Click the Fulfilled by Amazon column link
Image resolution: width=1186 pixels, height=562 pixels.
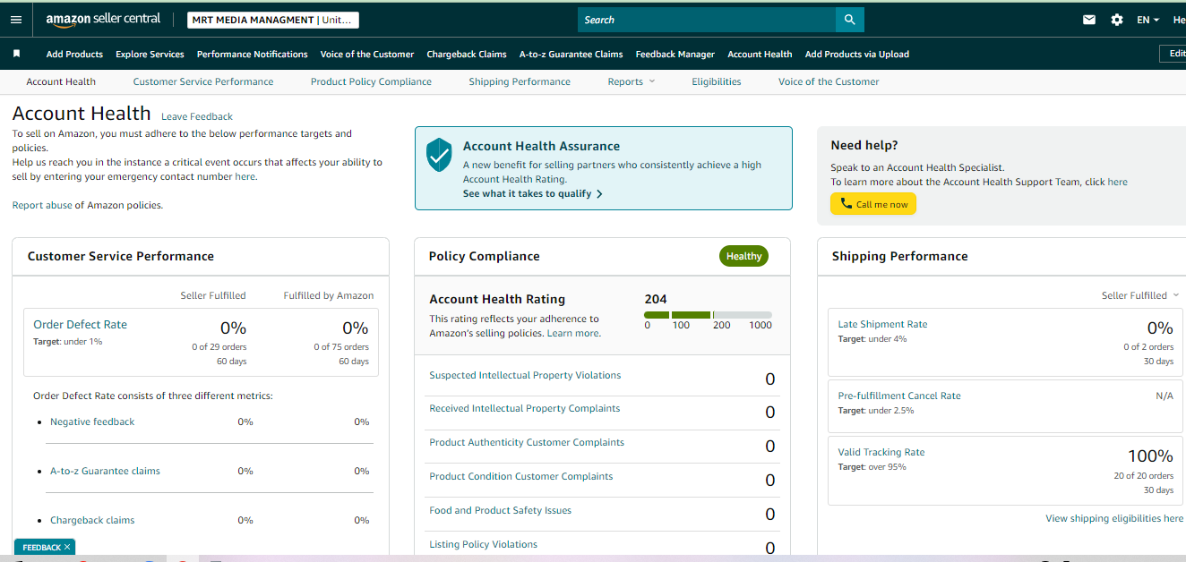[x=329, y=295]
